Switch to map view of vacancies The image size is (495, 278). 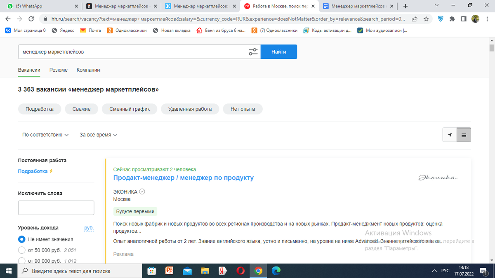(449, 135)
